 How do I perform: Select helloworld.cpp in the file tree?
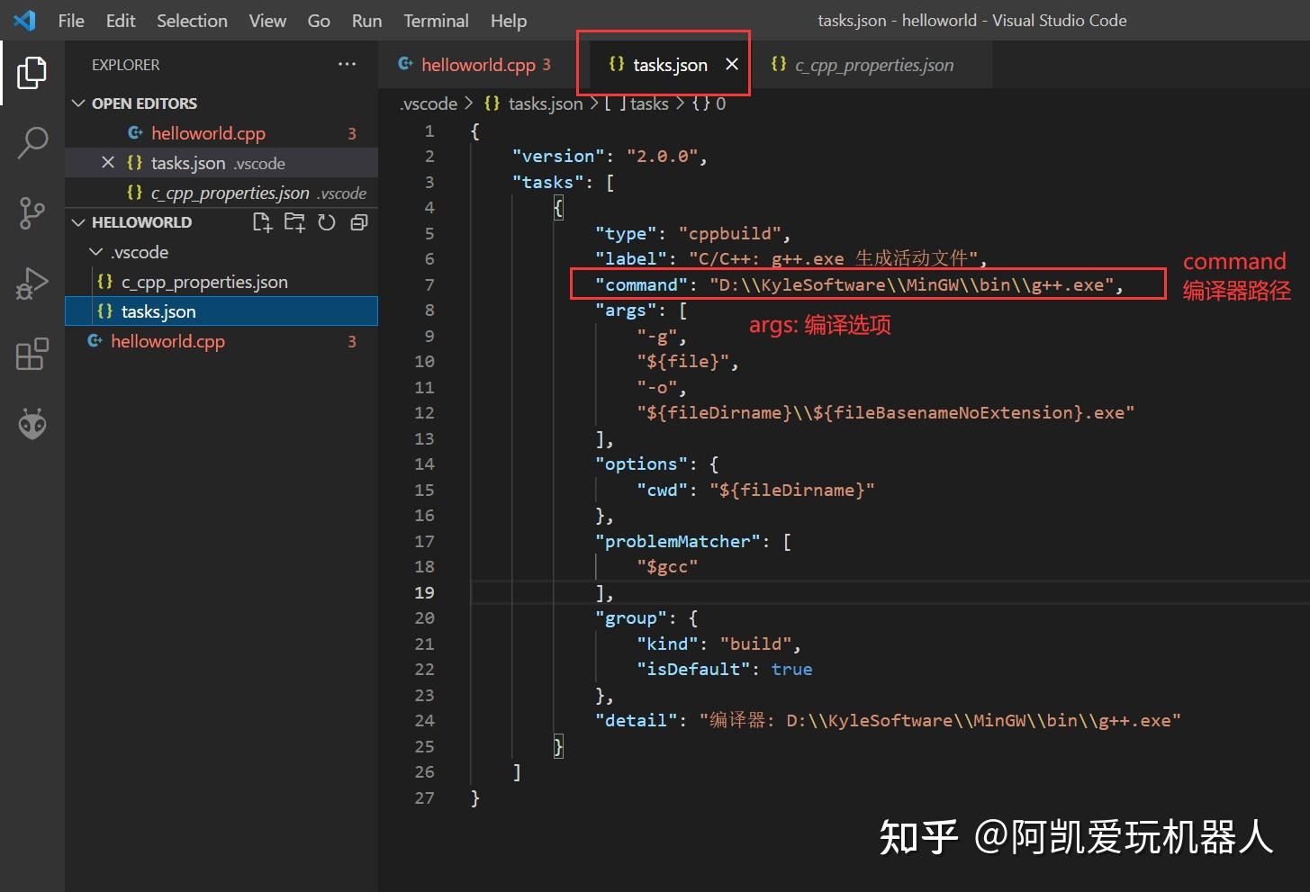pyautogui.click(x=167, y=341)
